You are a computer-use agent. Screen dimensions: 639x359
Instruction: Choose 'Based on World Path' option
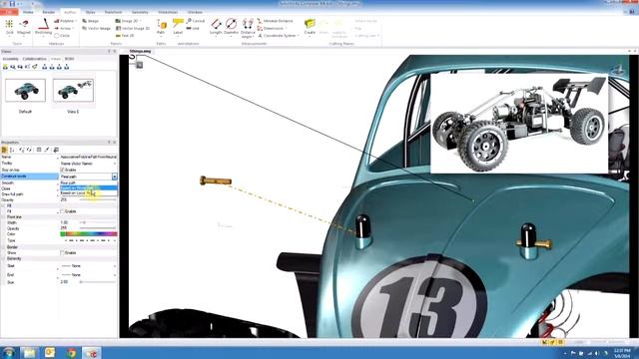click(x=89, y=188)
